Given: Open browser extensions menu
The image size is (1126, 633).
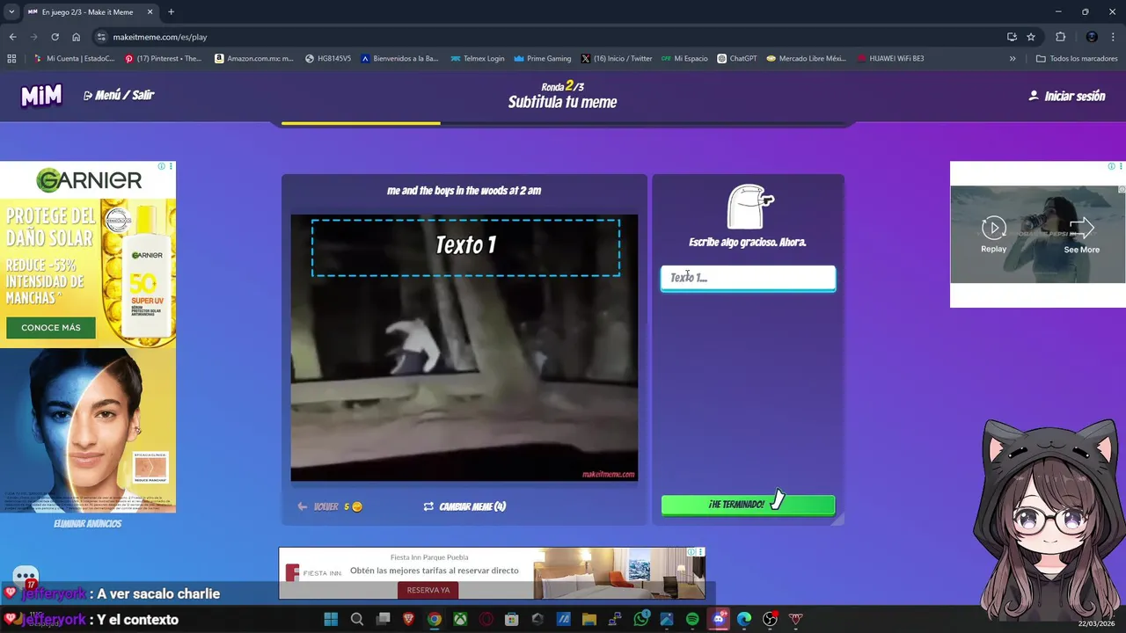Looking at the screenshot, I should point(1060,37).
